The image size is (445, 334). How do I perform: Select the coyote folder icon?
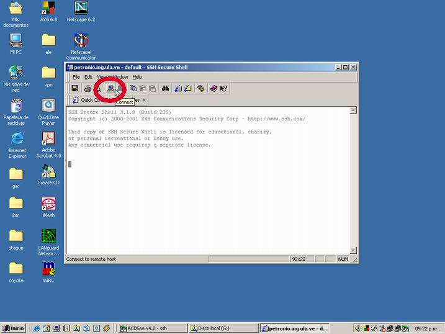click(x=16, y=273)
